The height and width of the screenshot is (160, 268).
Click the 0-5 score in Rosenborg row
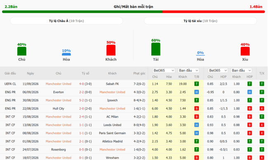pyautogui.click(x=81, y=150)
